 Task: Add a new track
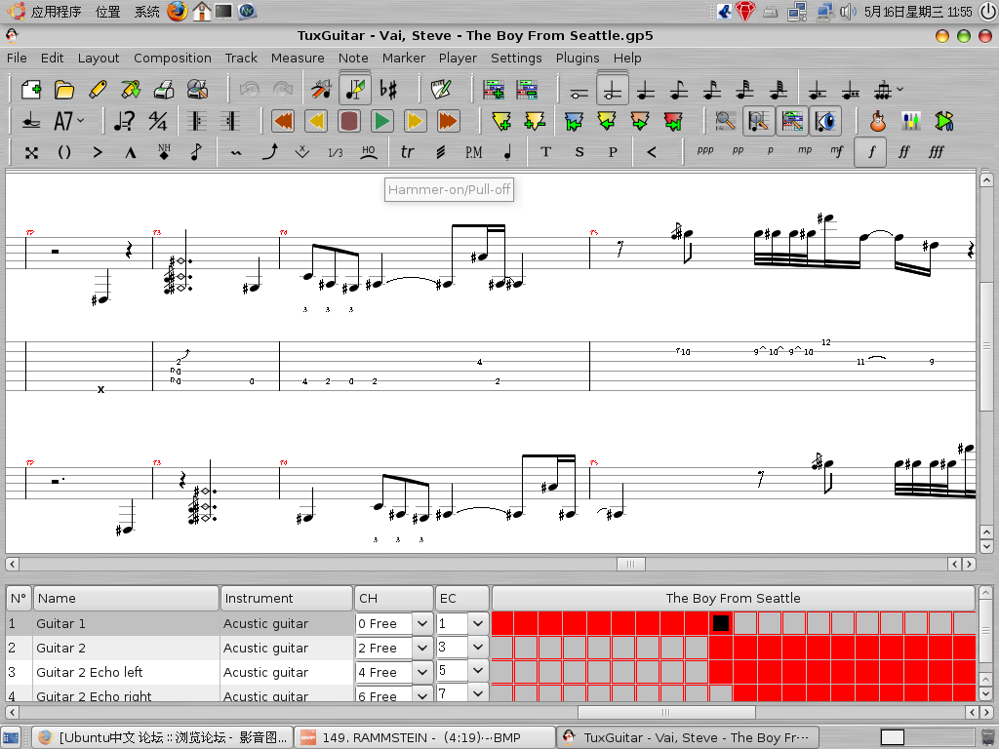point(494,89)
